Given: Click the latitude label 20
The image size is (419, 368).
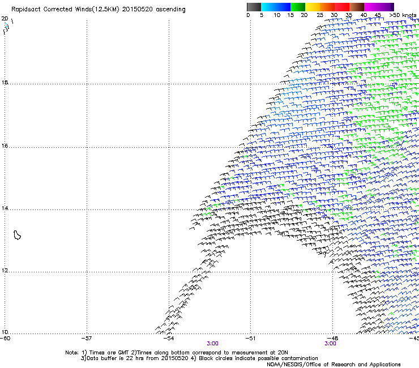Looking at the screenshot, I should (5, 19).
